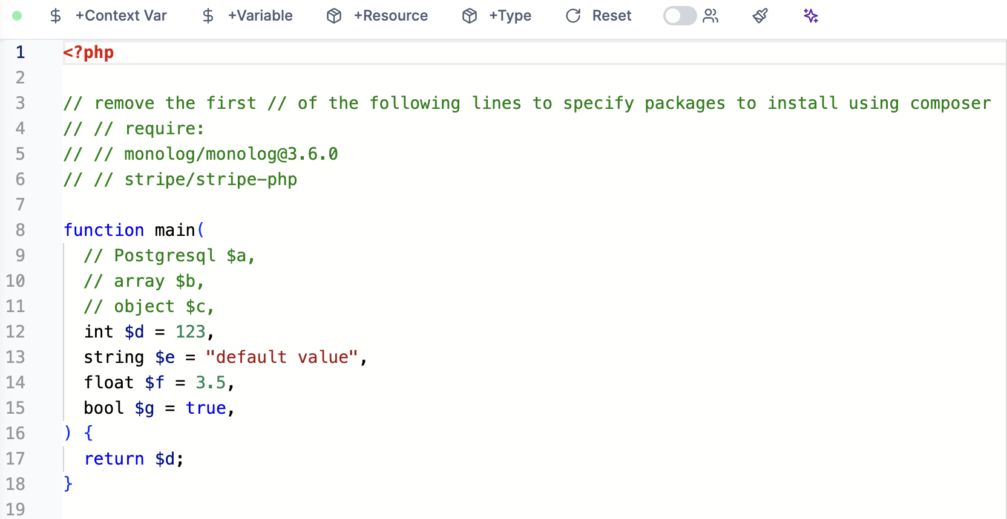Click the dollar icon beside +Context Var
Image resolution: width=1007 pixels, height=519 pixels.
(x=56, y=16)
